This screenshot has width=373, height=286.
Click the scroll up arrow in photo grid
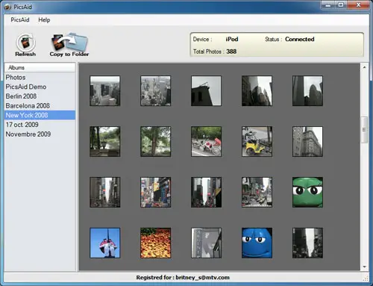pos(364,67)
